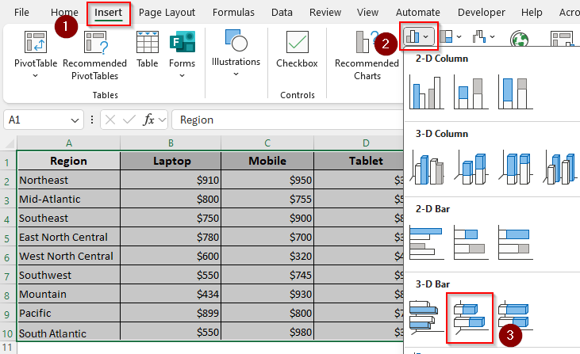Click the $434 Mountain laptop cell
Image resolution: width=580 pixels, height=354 pixels.
tap(171, 294)
